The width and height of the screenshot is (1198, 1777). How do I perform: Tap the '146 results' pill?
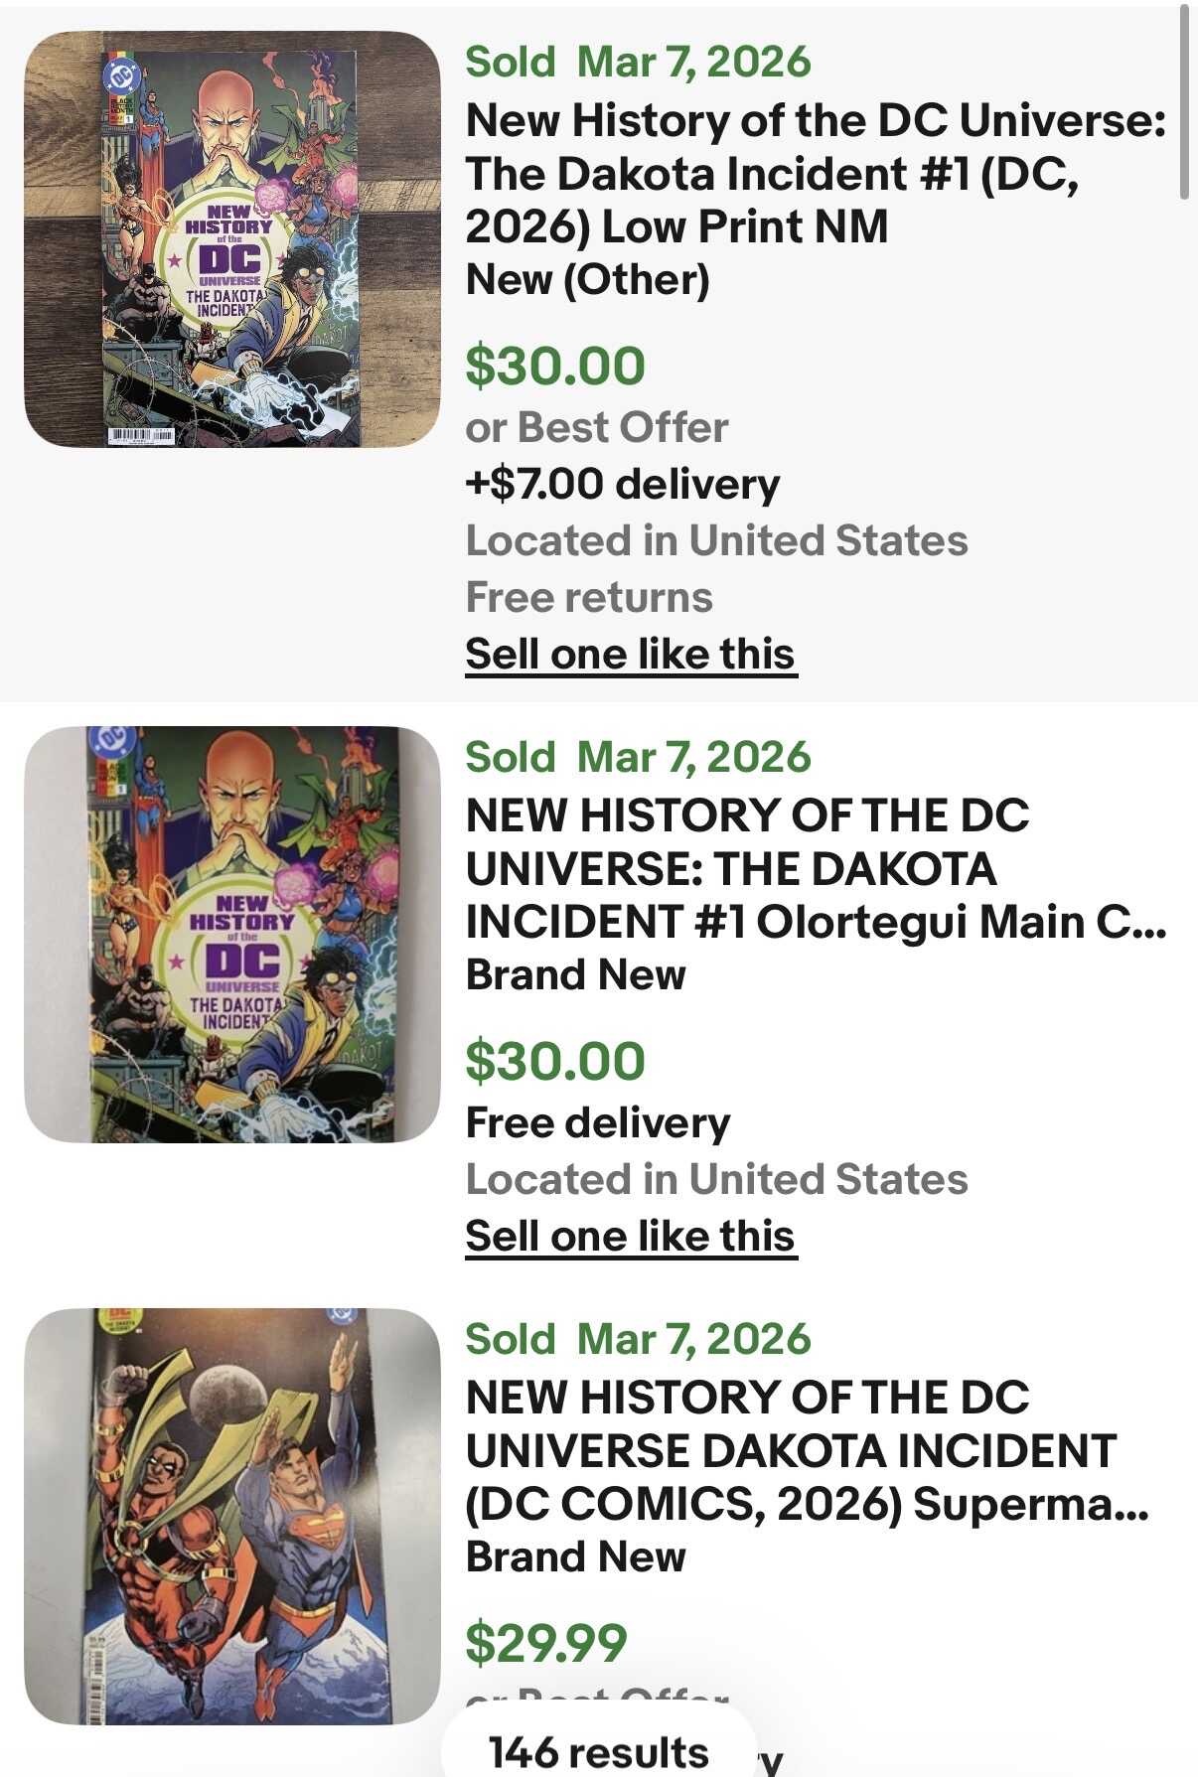coord(598,1752)
